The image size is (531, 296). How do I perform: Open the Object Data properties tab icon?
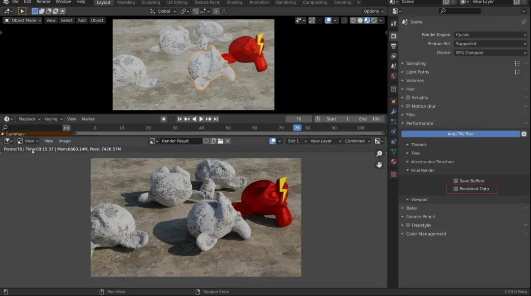pyautogui.click(x=393, y=151)
